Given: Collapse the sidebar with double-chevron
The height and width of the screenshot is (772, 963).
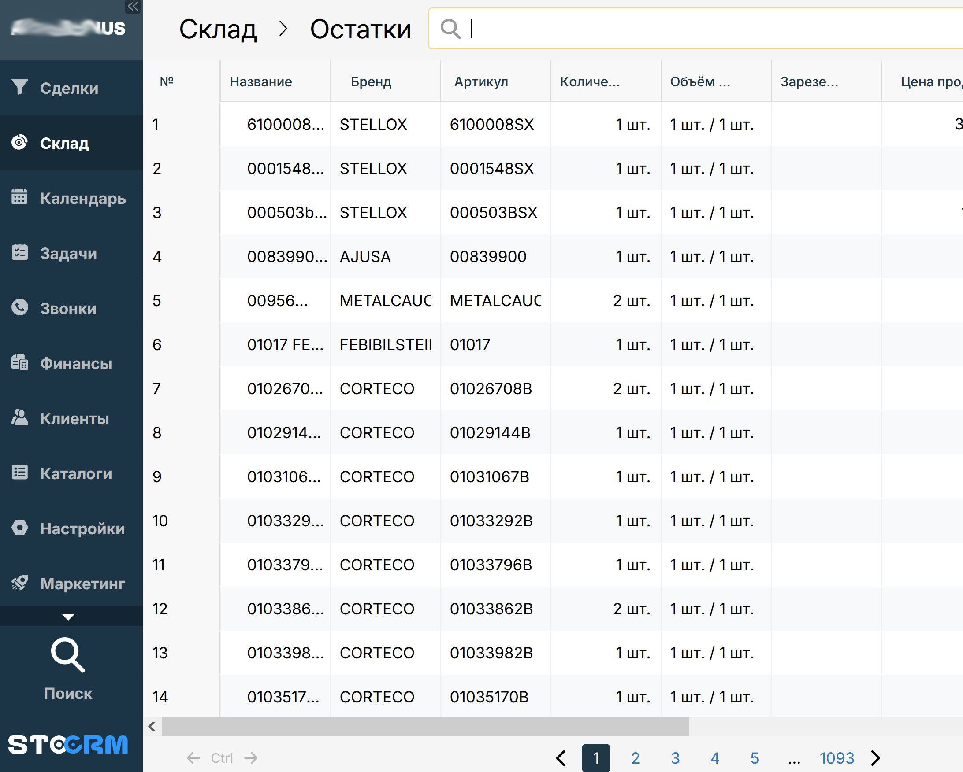Looking at the screenshot, I should tap(133, 7).
